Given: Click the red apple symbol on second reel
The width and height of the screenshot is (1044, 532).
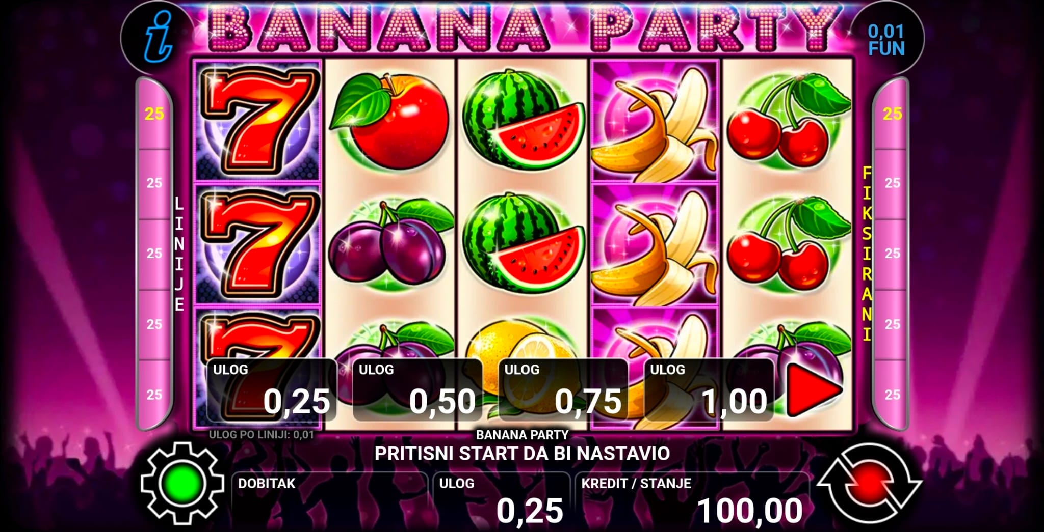Looking at the screenshot, I should click(x=390, y=120).
